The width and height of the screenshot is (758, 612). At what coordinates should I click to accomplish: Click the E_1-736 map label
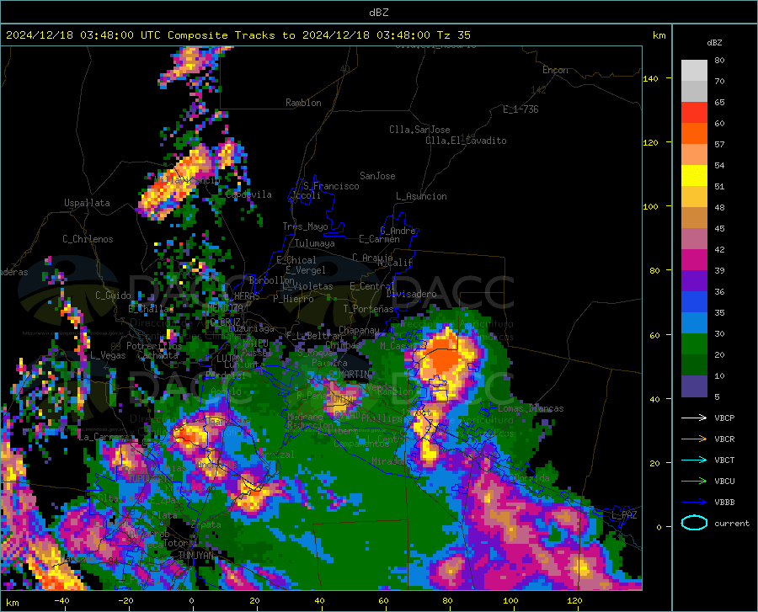(520, 109)
